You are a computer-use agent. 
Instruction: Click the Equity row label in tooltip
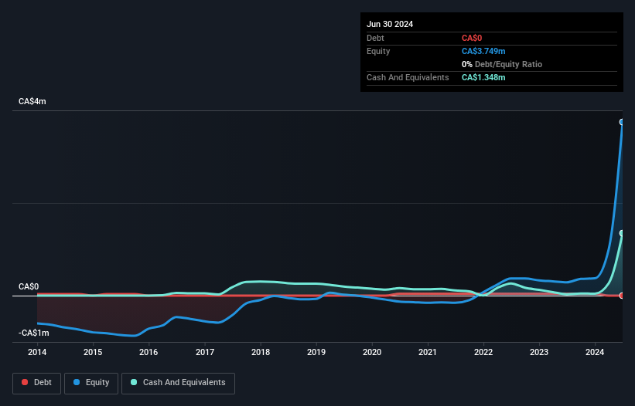coord(378,51)
